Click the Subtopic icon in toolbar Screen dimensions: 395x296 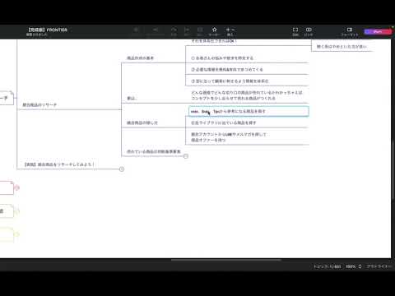[x=156, y=30]
